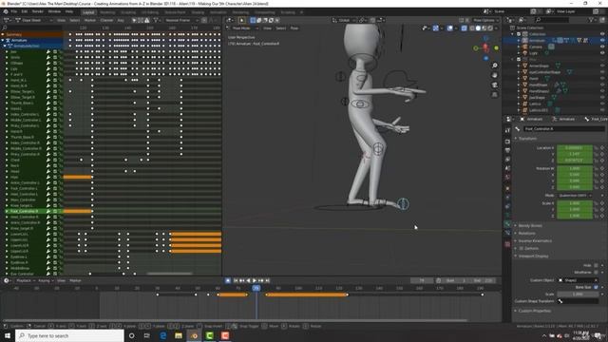Click the blue playhead frame marker

click(256, 288)
